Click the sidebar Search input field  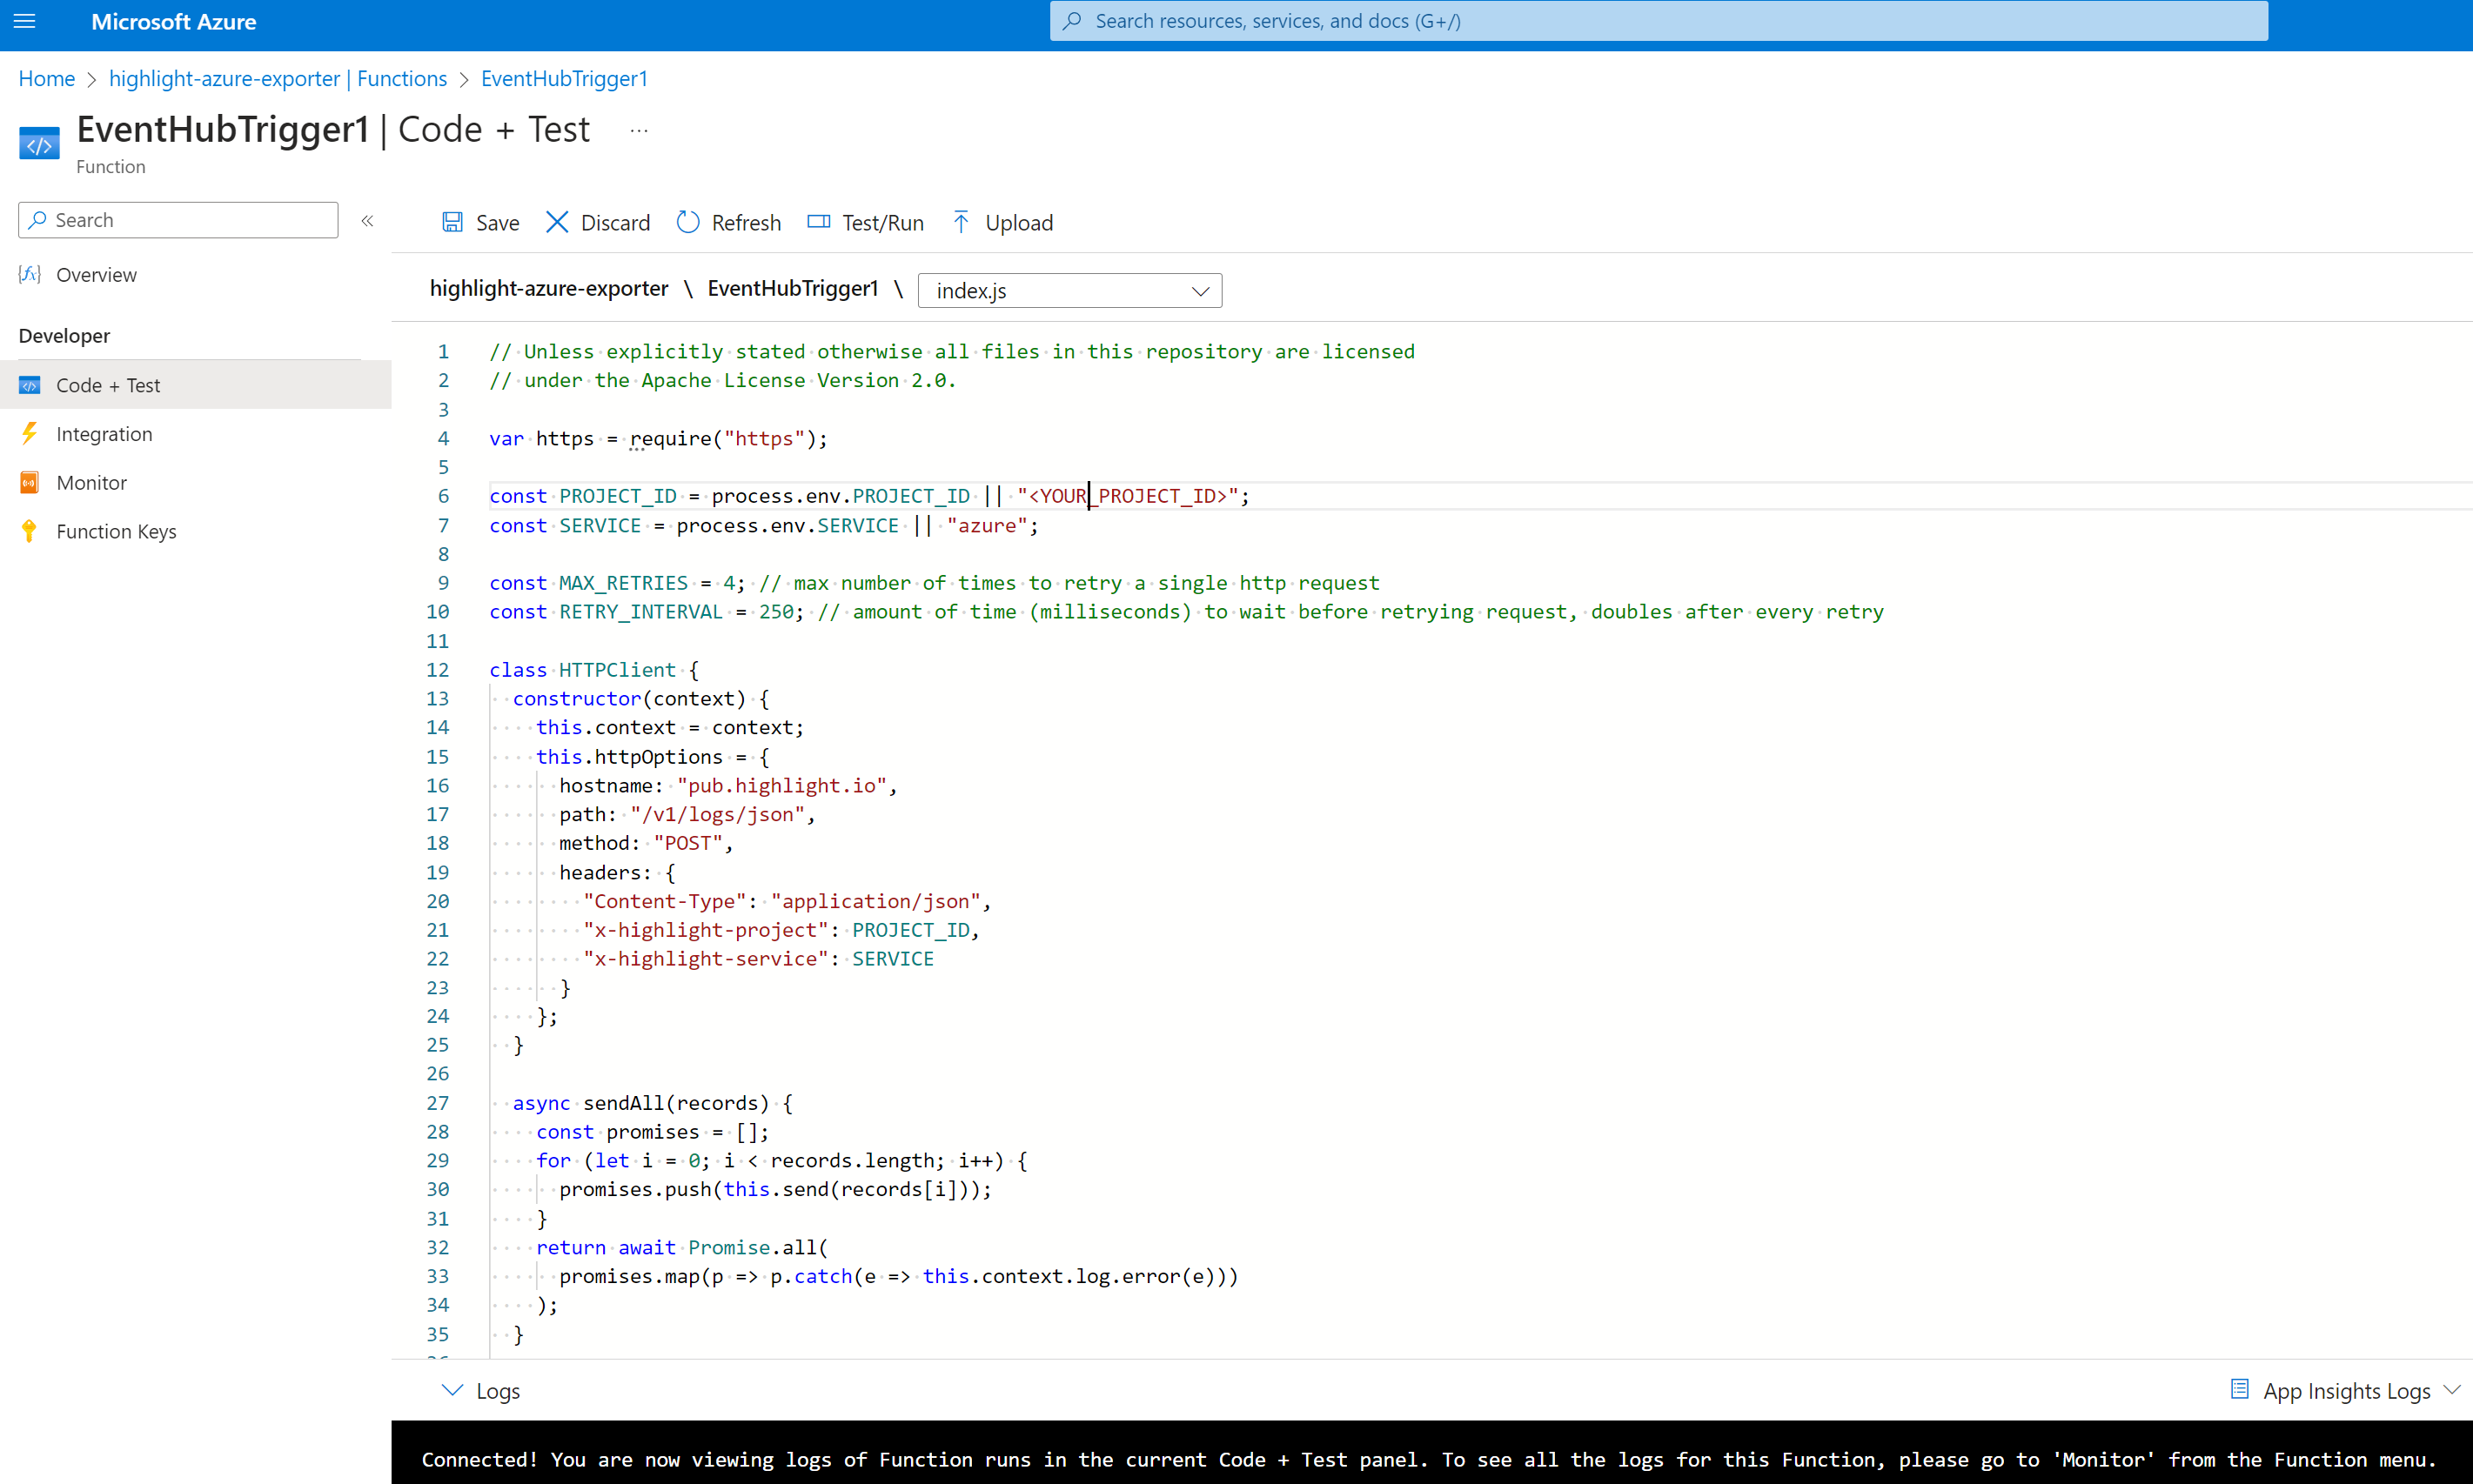(180, 220)
